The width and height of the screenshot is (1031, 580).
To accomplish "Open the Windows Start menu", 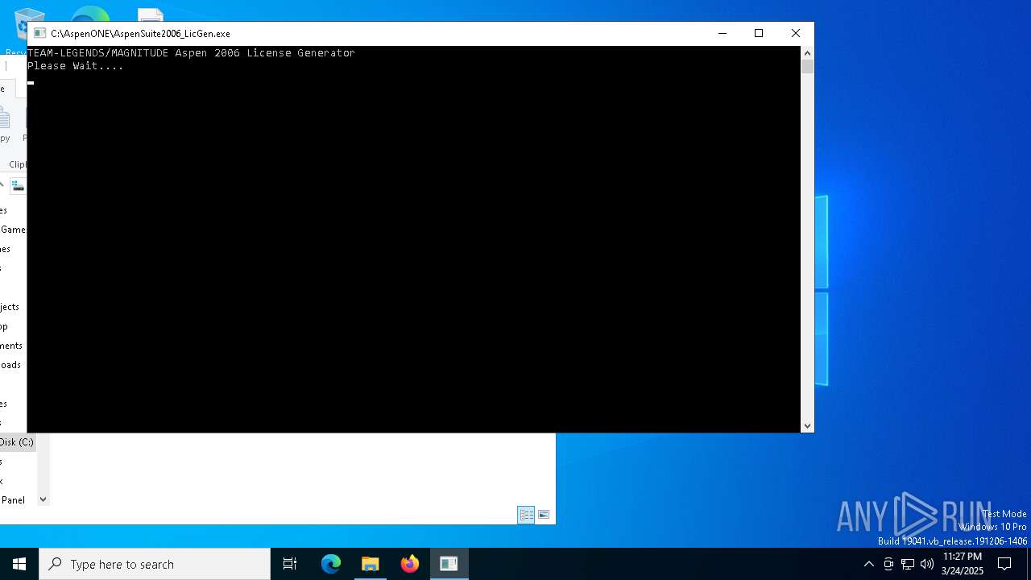I will point(19,564).
